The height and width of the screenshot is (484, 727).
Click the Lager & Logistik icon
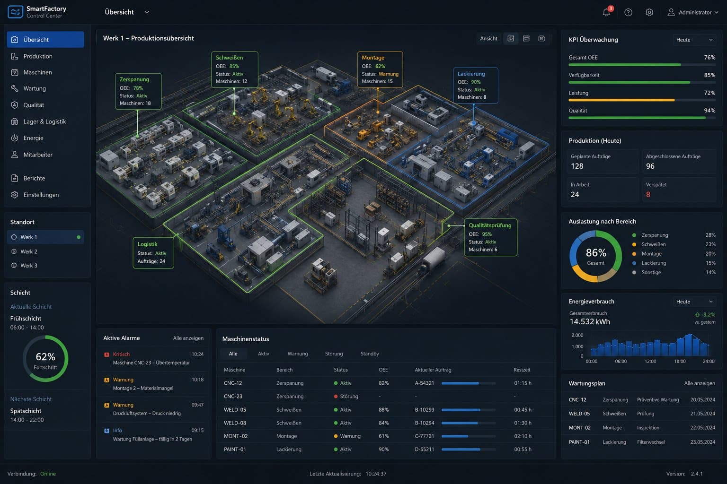click(15, 121)
